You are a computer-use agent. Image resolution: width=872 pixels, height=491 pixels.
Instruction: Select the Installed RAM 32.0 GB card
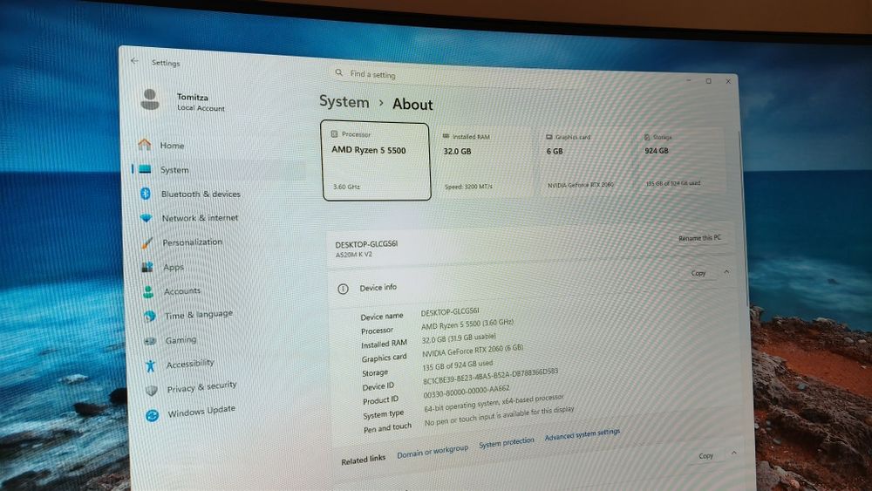pos(483,162)
